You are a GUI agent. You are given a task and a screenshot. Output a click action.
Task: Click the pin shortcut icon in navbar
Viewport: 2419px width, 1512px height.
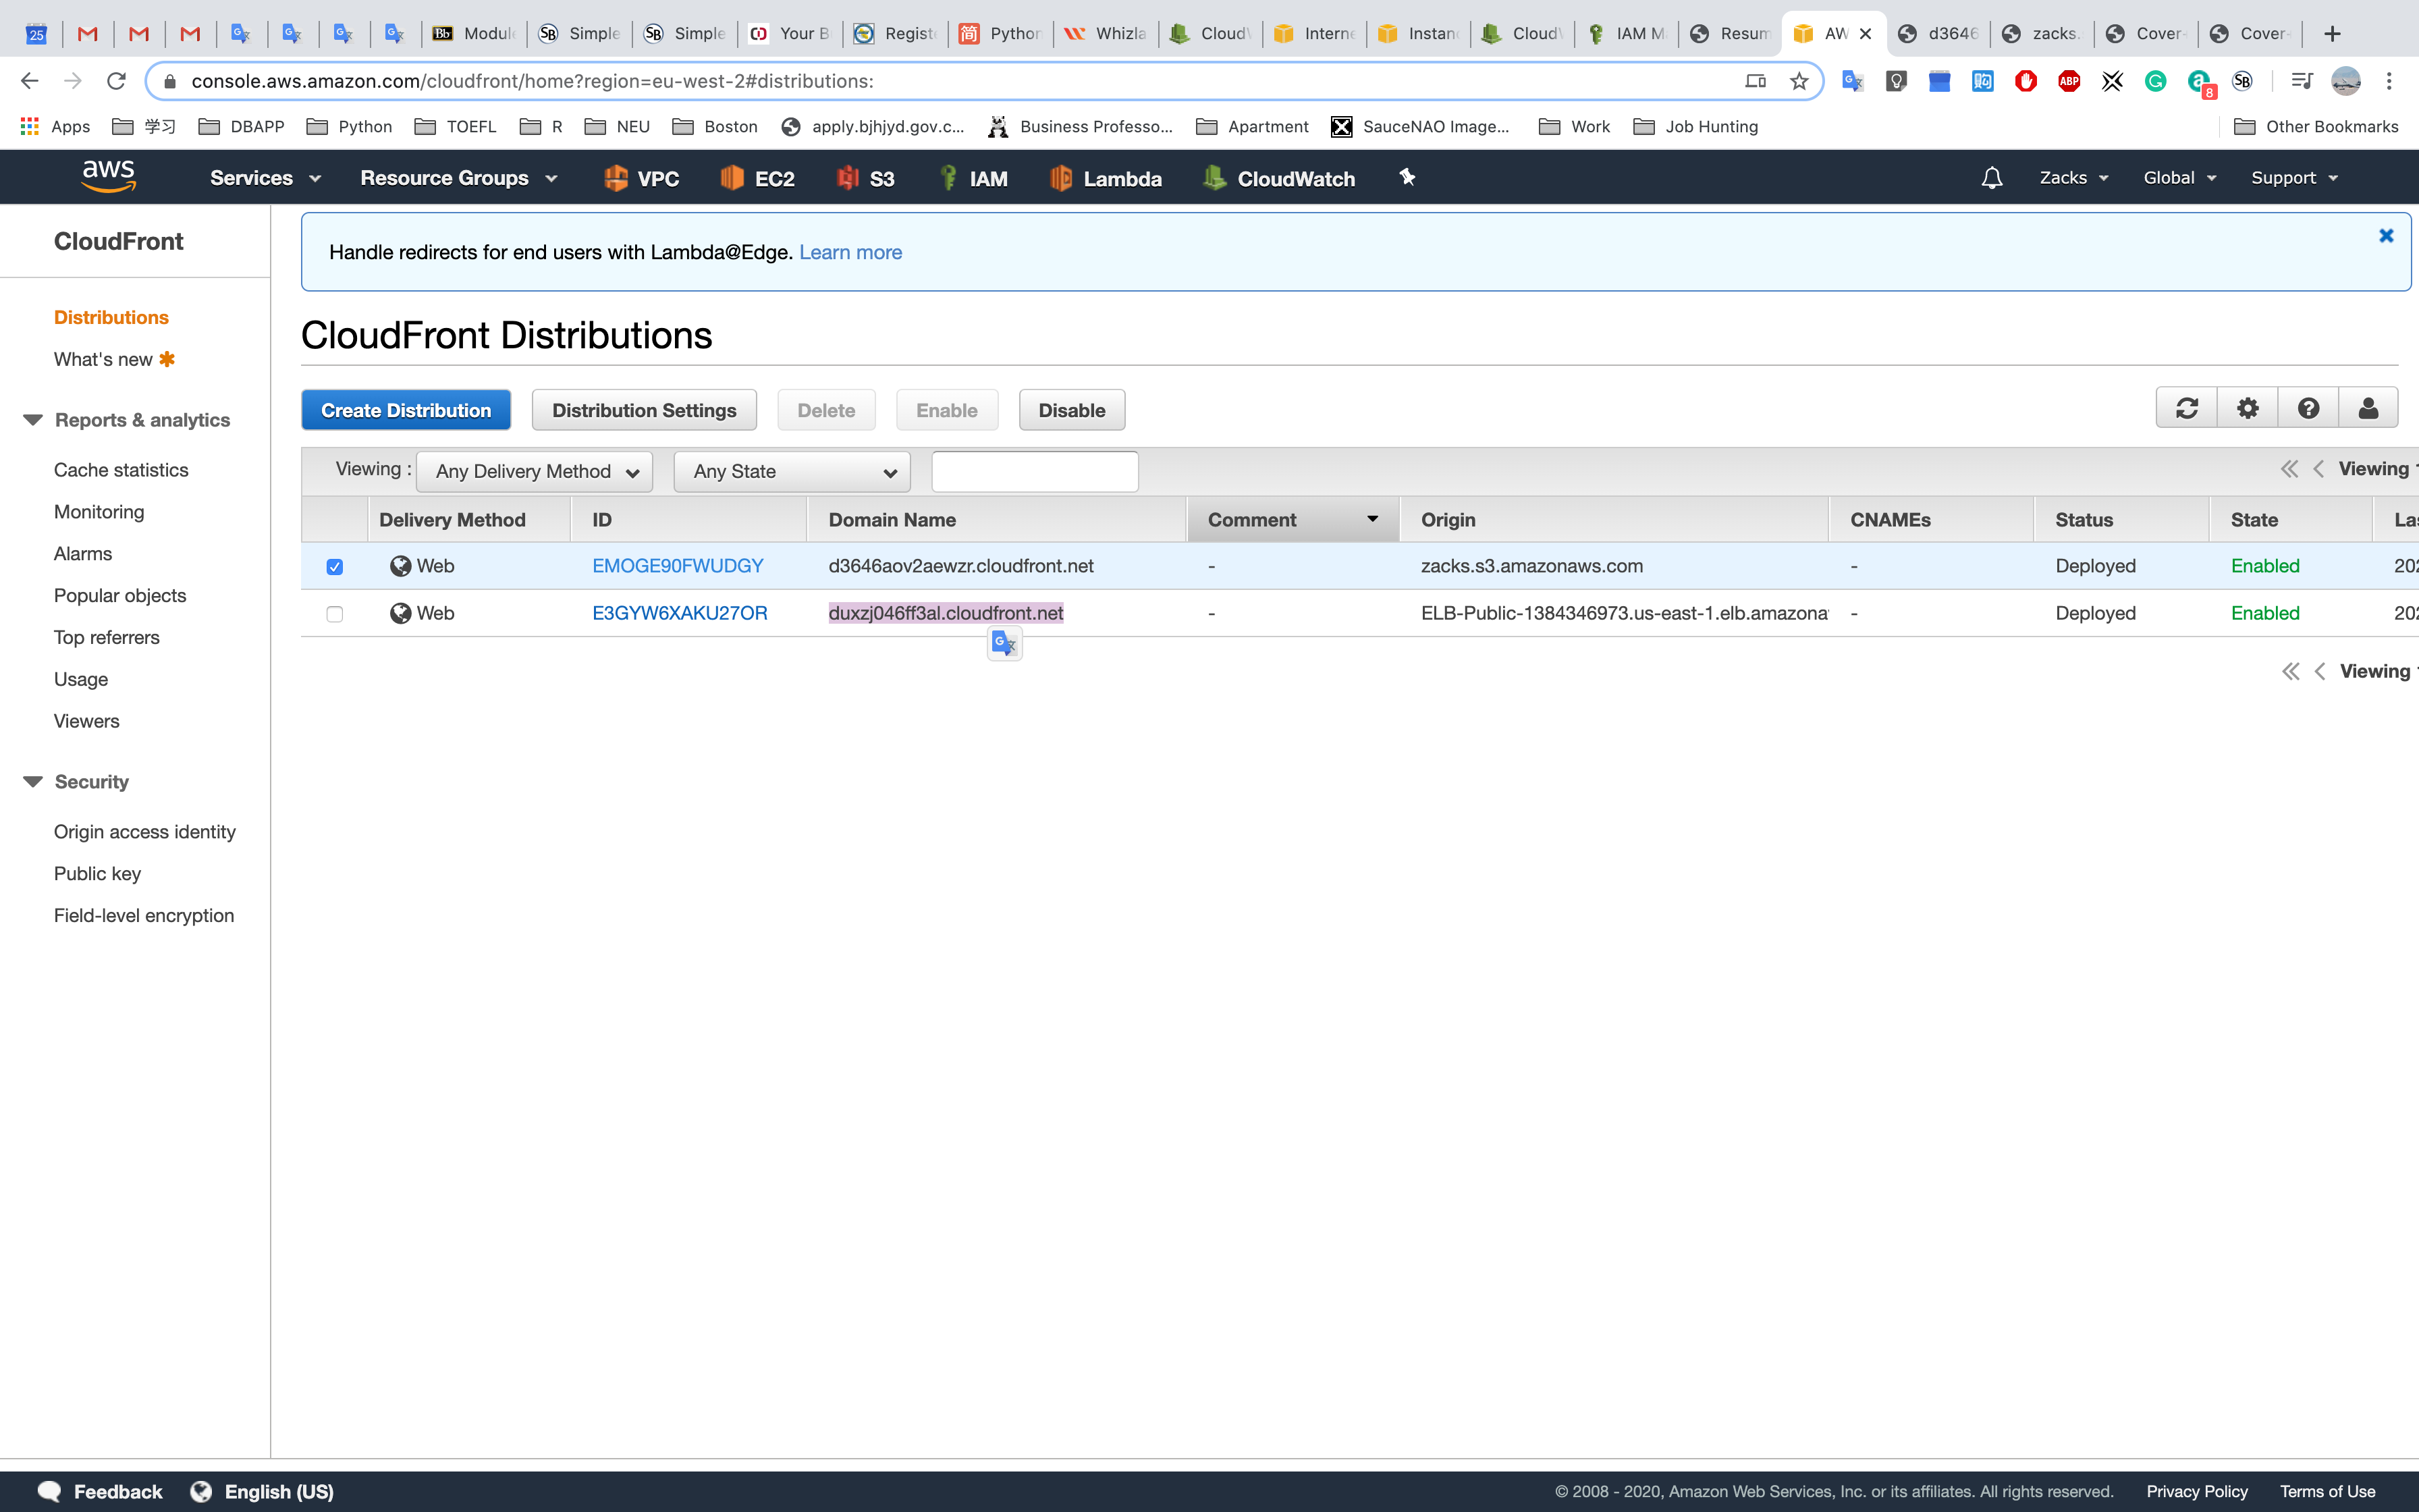[x=1407, y=178]
